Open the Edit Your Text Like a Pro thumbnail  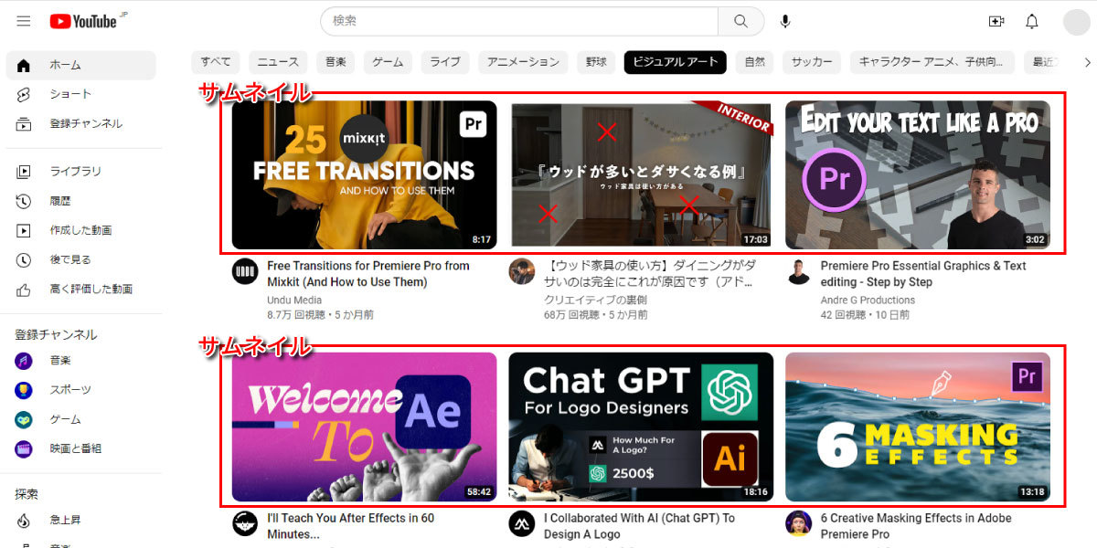pos(918,174)
